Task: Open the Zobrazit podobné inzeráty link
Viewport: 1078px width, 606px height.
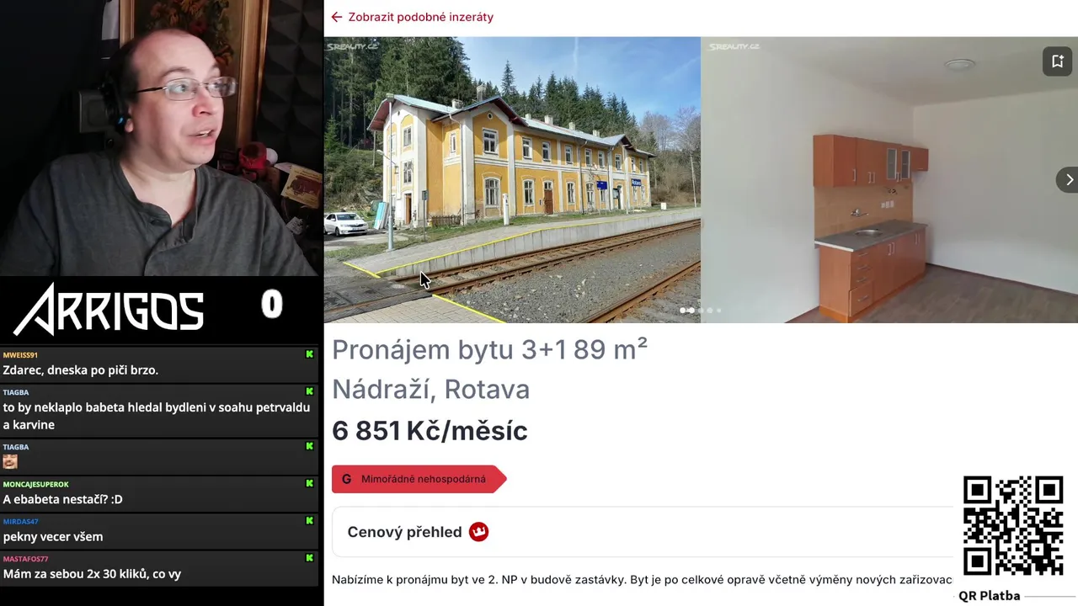Action: pyautogui.click(x=420, y=17)
